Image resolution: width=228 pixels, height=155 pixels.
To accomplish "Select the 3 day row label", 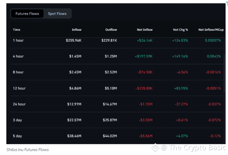I will tap(17, 120).
